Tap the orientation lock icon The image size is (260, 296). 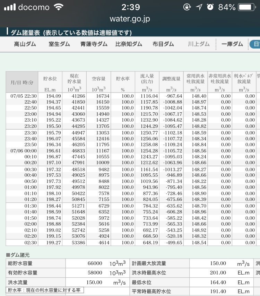pos(187,7)
